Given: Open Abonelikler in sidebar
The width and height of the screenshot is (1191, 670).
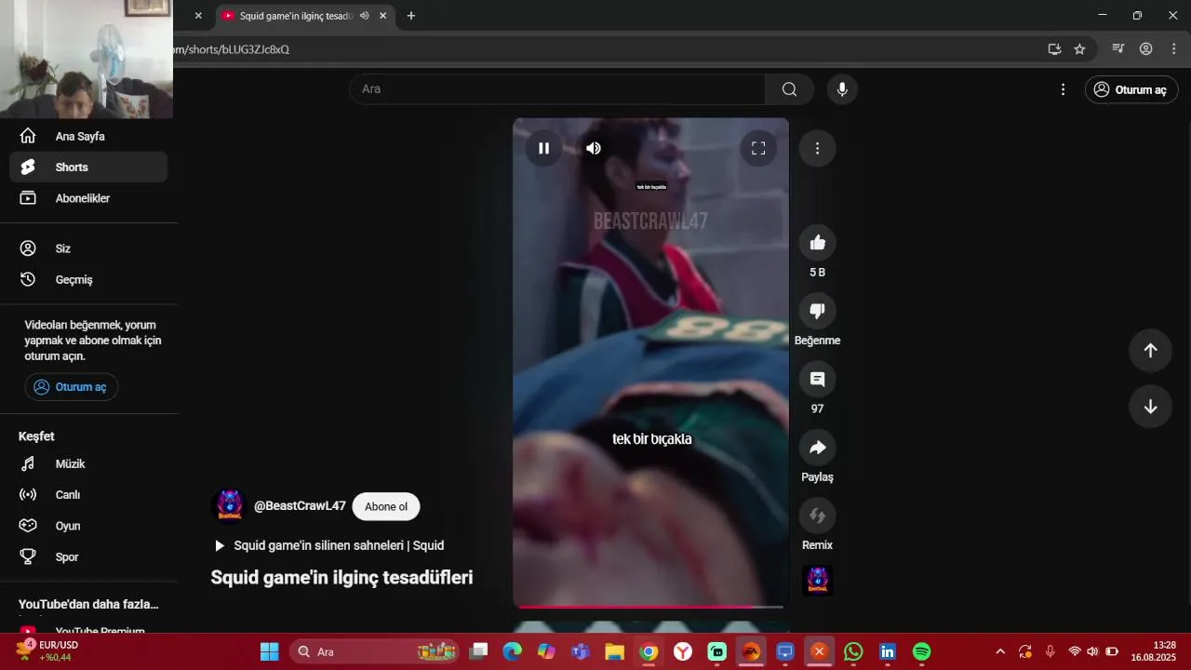Looking at the screenshot, I should [x=88, y=198].
